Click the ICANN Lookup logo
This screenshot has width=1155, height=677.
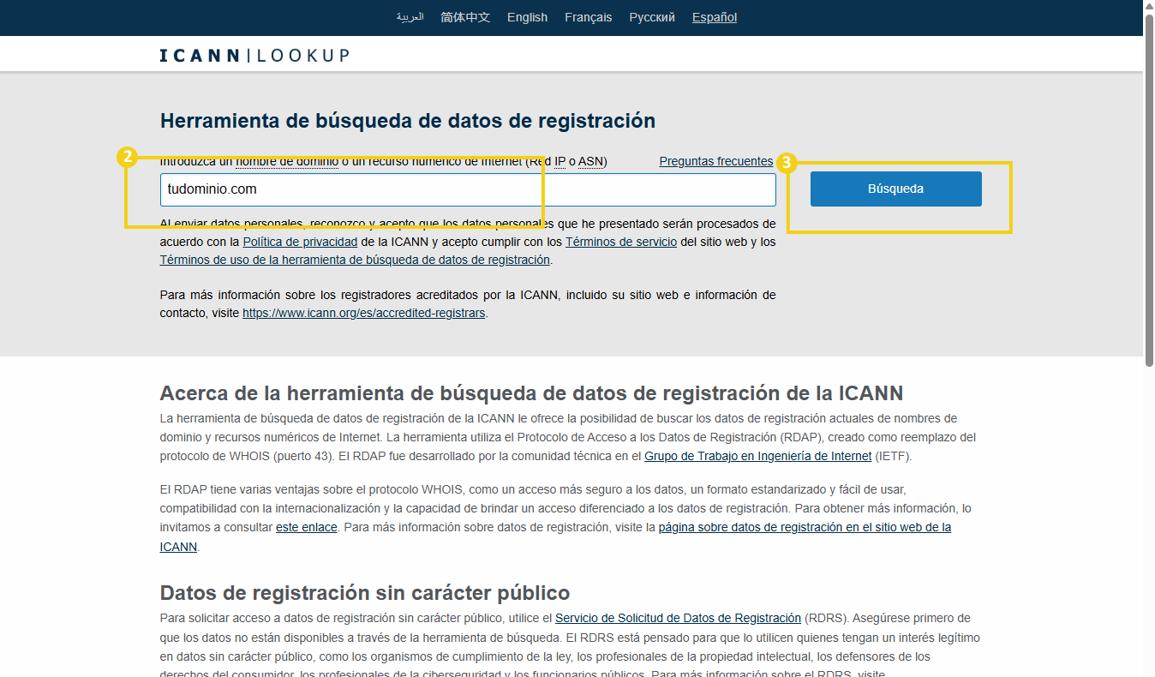pyautogui.click(x=254, y=56)
